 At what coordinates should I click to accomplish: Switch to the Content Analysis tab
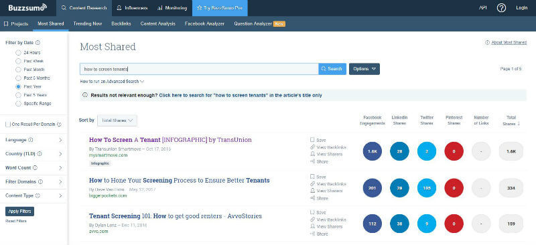click(157, 23)
